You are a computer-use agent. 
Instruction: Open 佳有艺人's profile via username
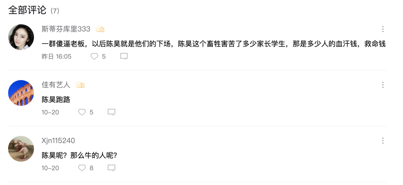pyautogui.click(x=56, y=85)
